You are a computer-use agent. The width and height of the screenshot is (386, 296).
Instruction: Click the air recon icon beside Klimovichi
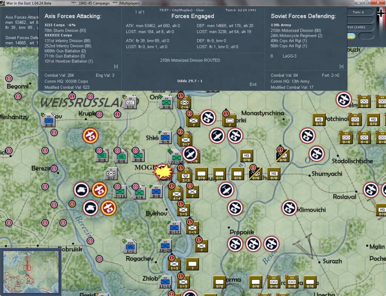click(289, 208)
